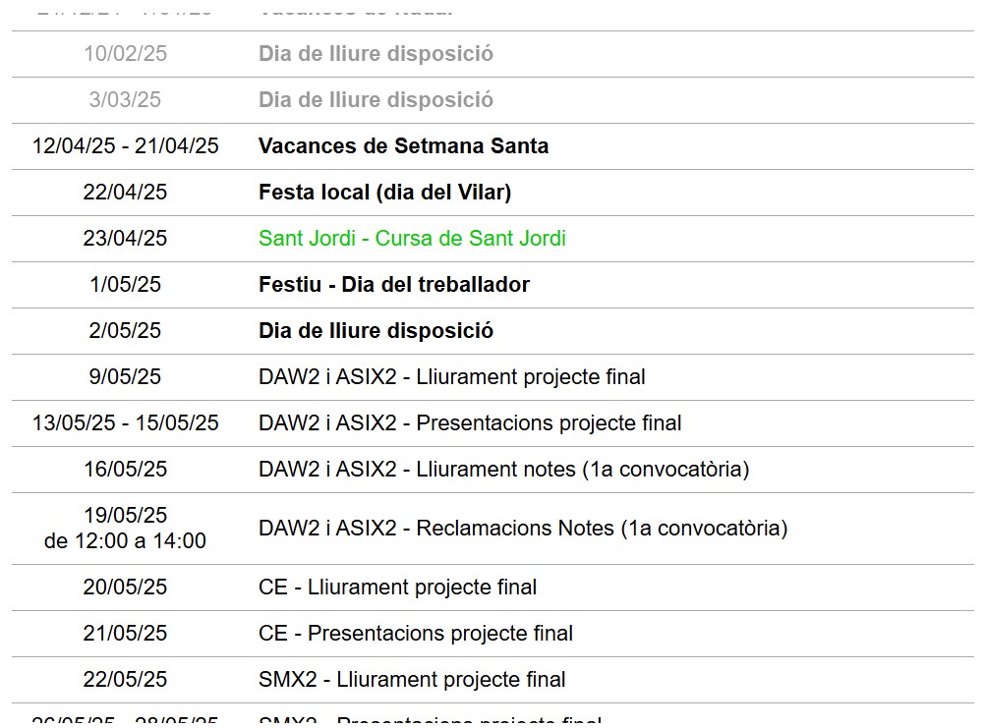985x728 pixels.
Task: Select Festa local (dia del Vilar) text
Action: pos(385,193)
